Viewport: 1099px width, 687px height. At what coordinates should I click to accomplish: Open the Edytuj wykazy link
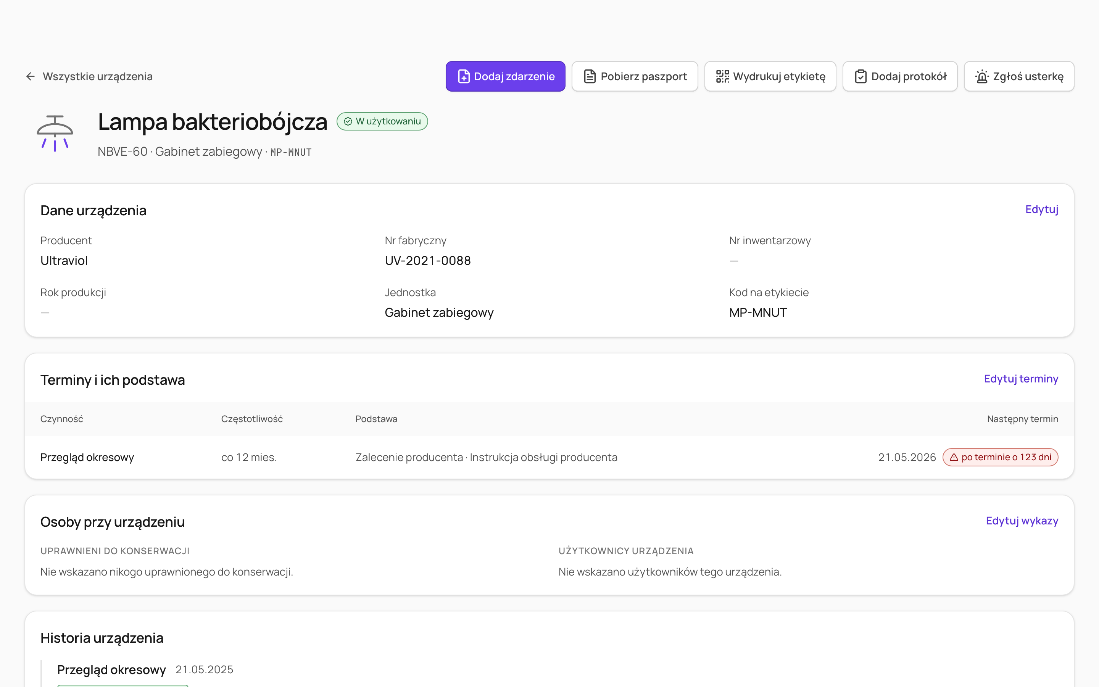tap(1022, 521)
